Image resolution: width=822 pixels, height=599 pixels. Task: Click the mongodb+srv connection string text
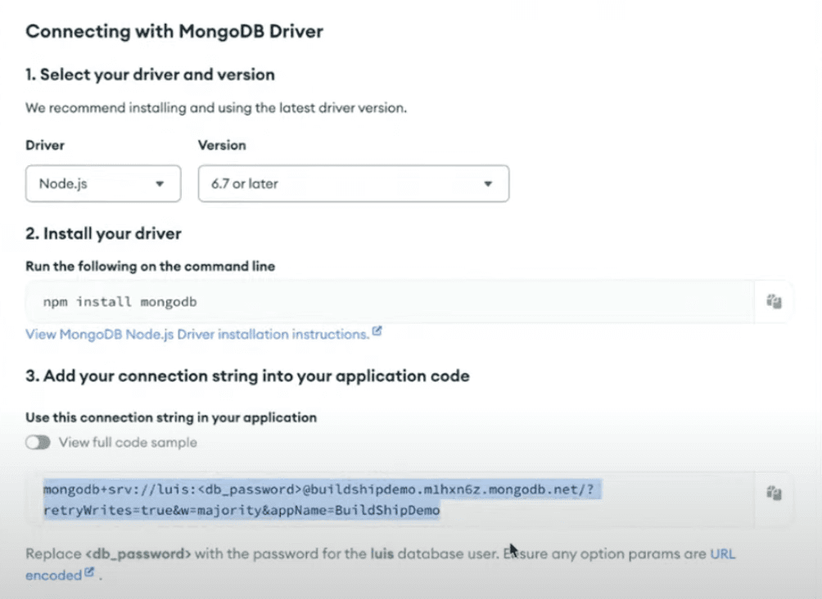318,489
